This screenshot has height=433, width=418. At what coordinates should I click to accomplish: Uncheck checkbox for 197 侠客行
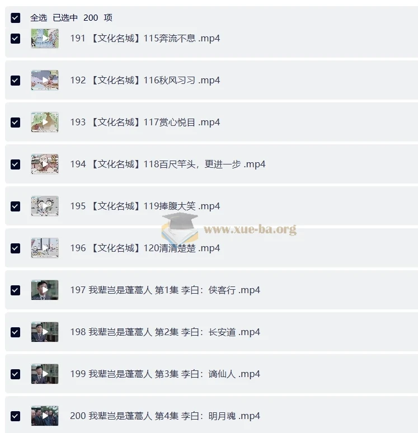coord(16,290)
